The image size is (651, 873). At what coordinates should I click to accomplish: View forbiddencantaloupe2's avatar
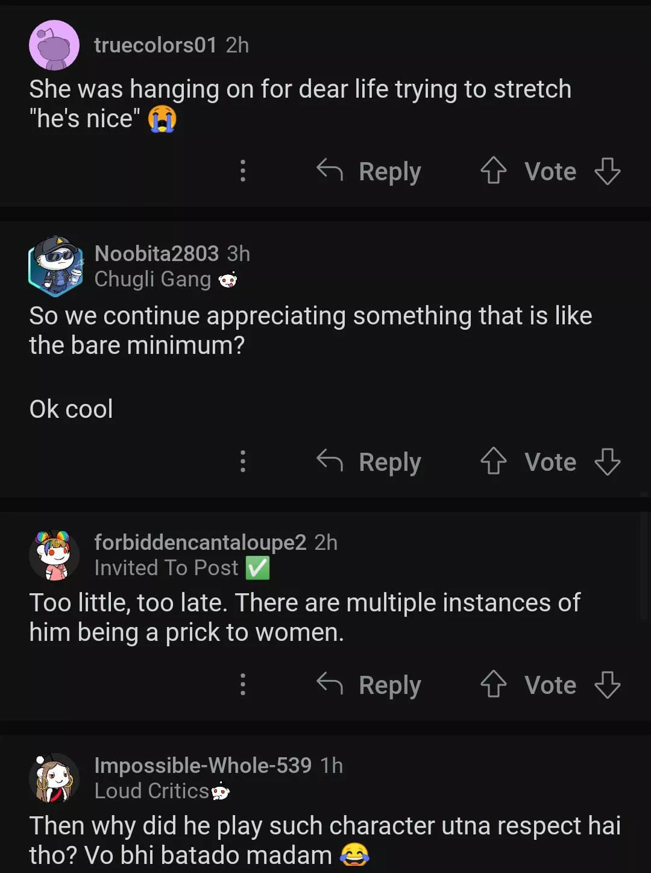(54, 555)
